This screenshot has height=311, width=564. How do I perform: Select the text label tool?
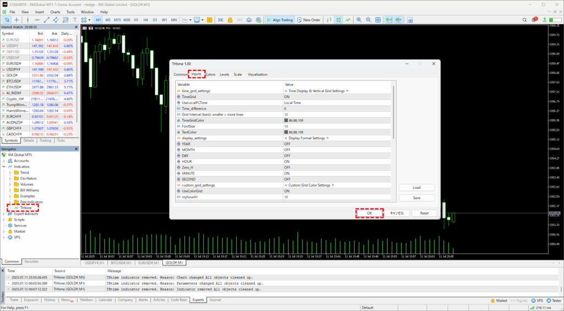pos(75,20)
